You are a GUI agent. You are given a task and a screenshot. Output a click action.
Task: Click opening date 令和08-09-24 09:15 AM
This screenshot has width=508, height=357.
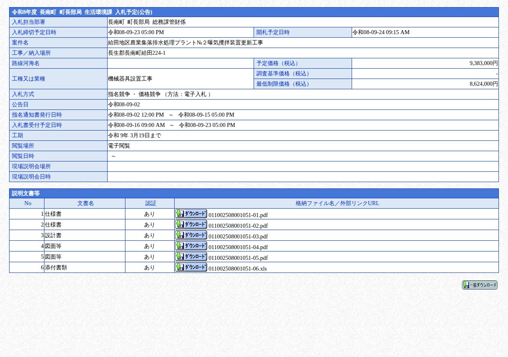[x=381, y=32]
